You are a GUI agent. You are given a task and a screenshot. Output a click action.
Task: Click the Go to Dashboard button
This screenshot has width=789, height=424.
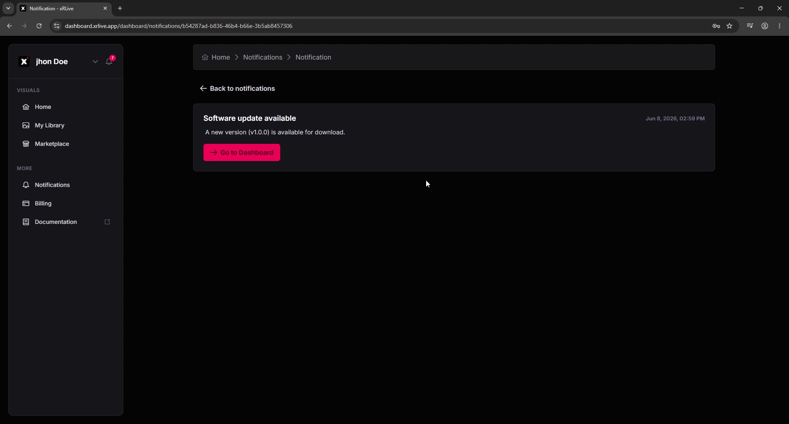(x=242, y=152)
